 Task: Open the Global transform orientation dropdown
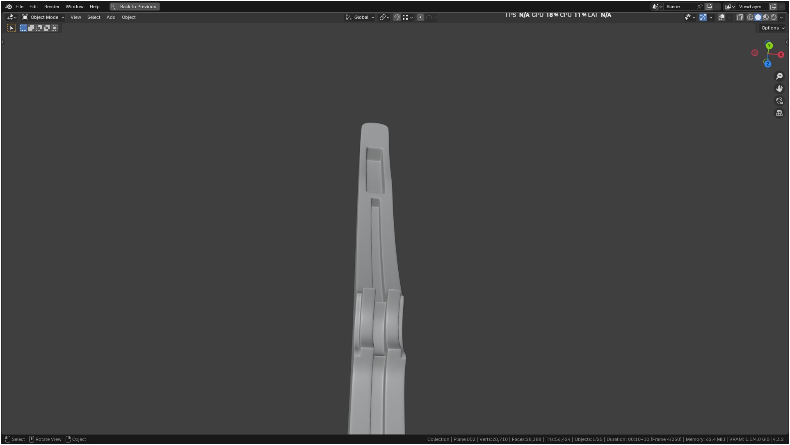[360, 17]
